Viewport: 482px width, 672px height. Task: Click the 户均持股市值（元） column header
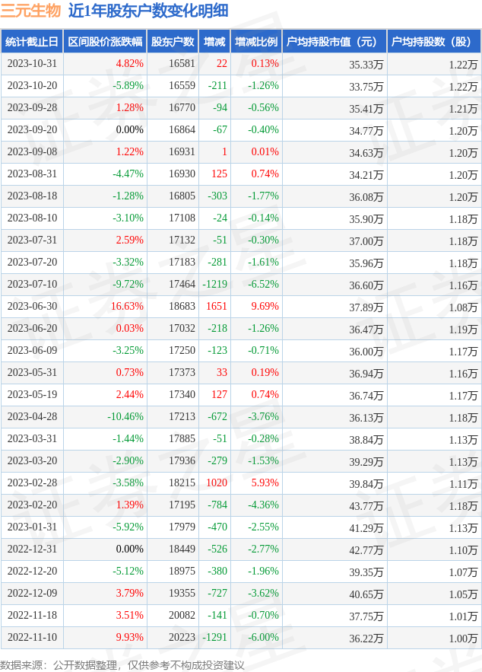coord(335,42)
